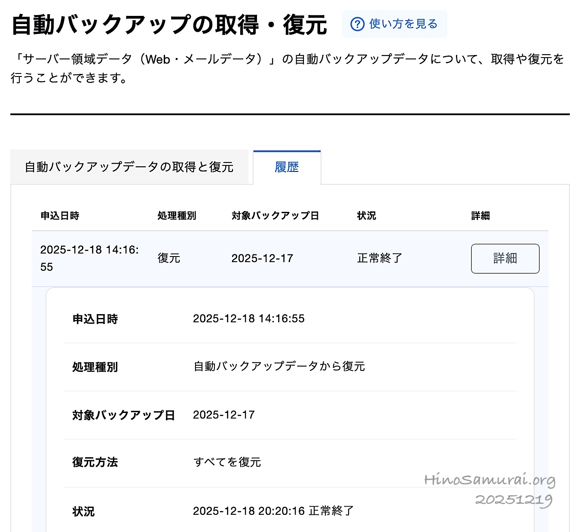The width and height of the screenshot is (578, 532).
Task: Click the 申込日時 column header
Action: click(60, 216)
